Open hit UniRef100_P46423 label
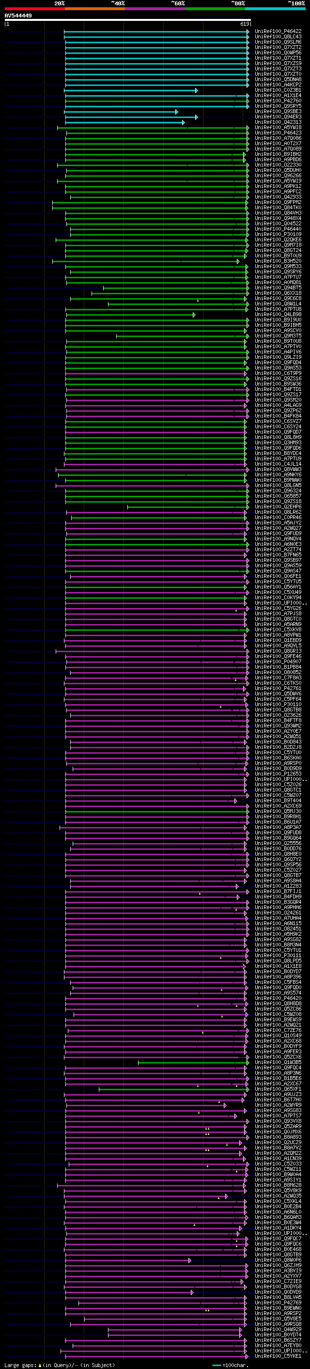310x1369 pixels. tap(278, 133)
